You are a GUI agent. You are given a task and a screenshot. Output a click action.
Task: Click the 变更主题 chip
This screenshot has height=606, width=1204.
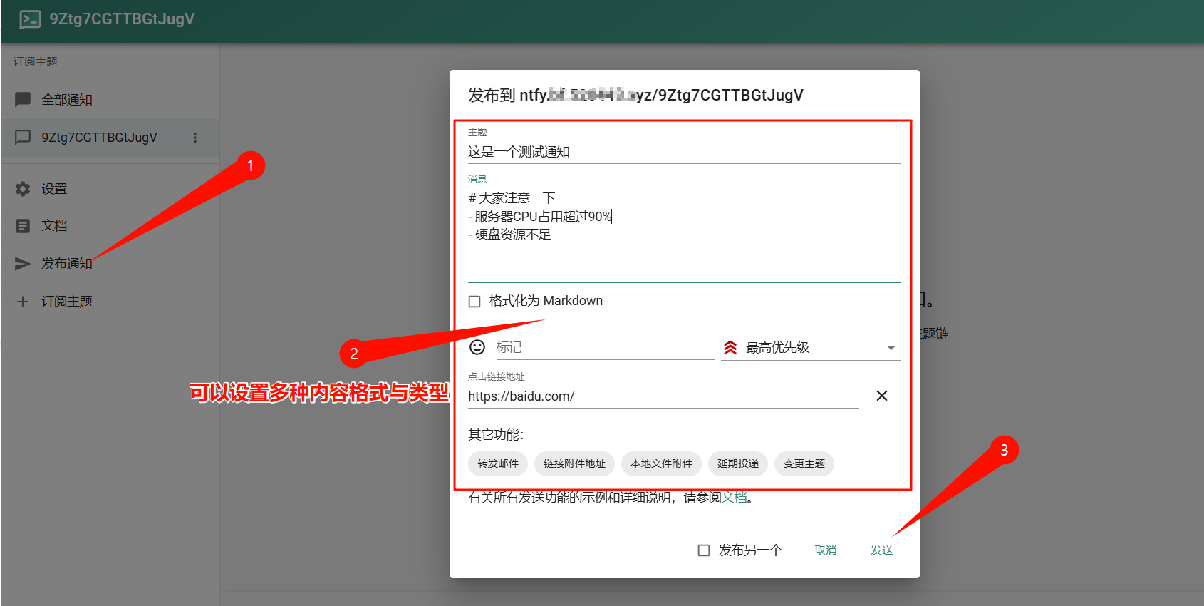pos(804,463)
